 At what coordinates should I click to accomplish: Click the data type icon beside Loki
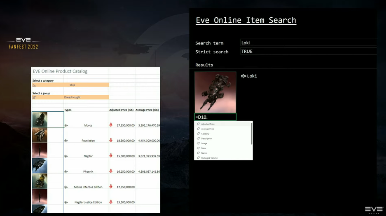pos(243,76)
